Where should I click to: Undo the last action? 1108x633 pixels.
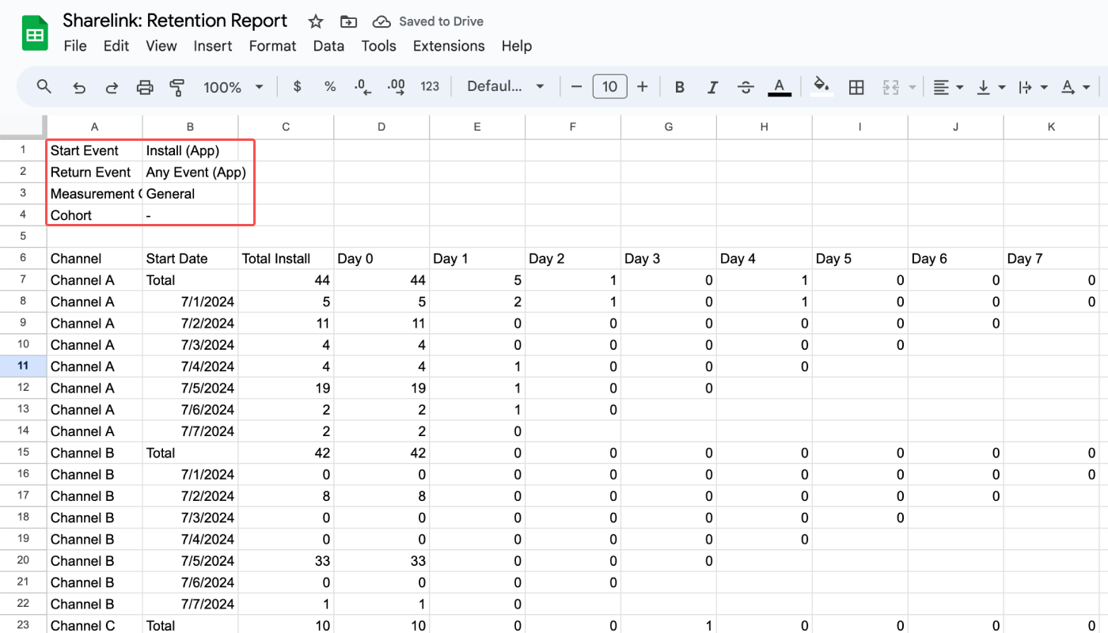coord(79,87)
